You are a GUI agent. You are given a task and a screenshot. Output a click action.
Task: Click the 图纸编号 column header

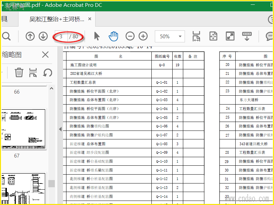click(162, 56)
